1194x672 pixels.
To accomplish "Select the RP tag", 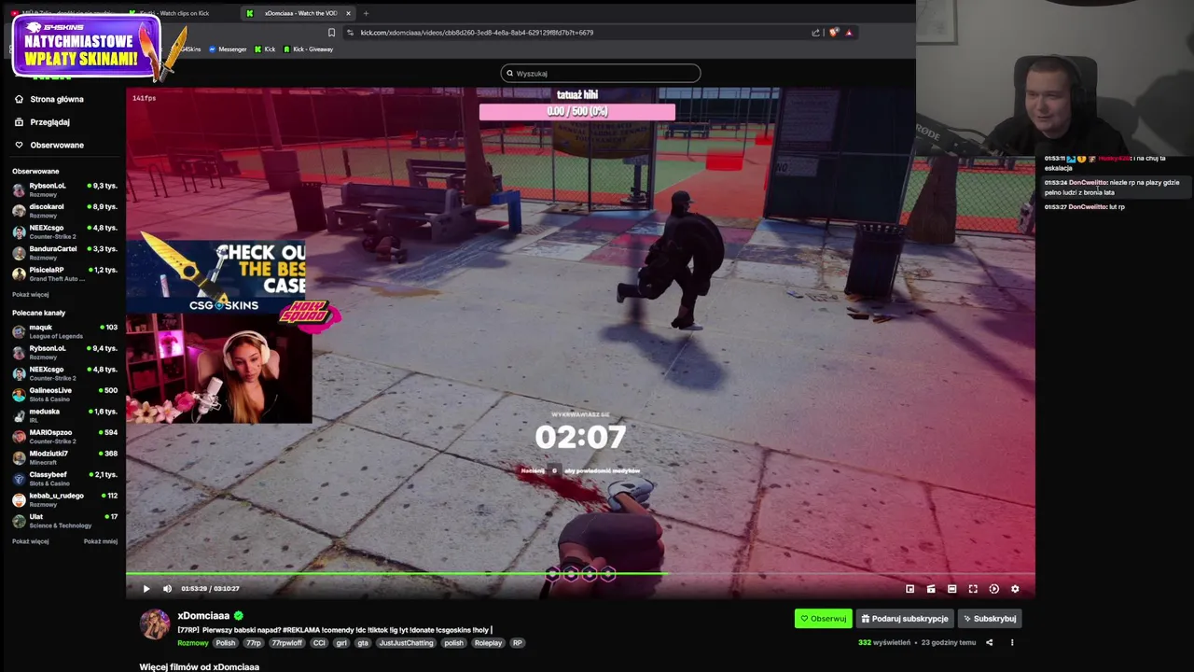I will coord(517,643).
